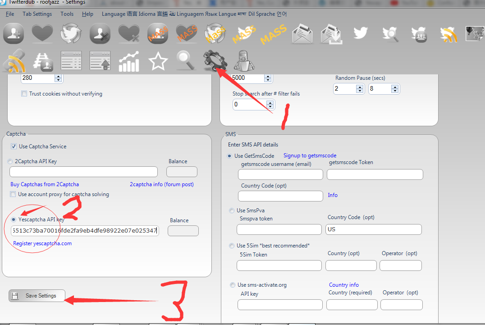Enable Trust cookies without verifying
Viewport: 485px width, 325px height.
pyautogui.click(x=24, y=94)
